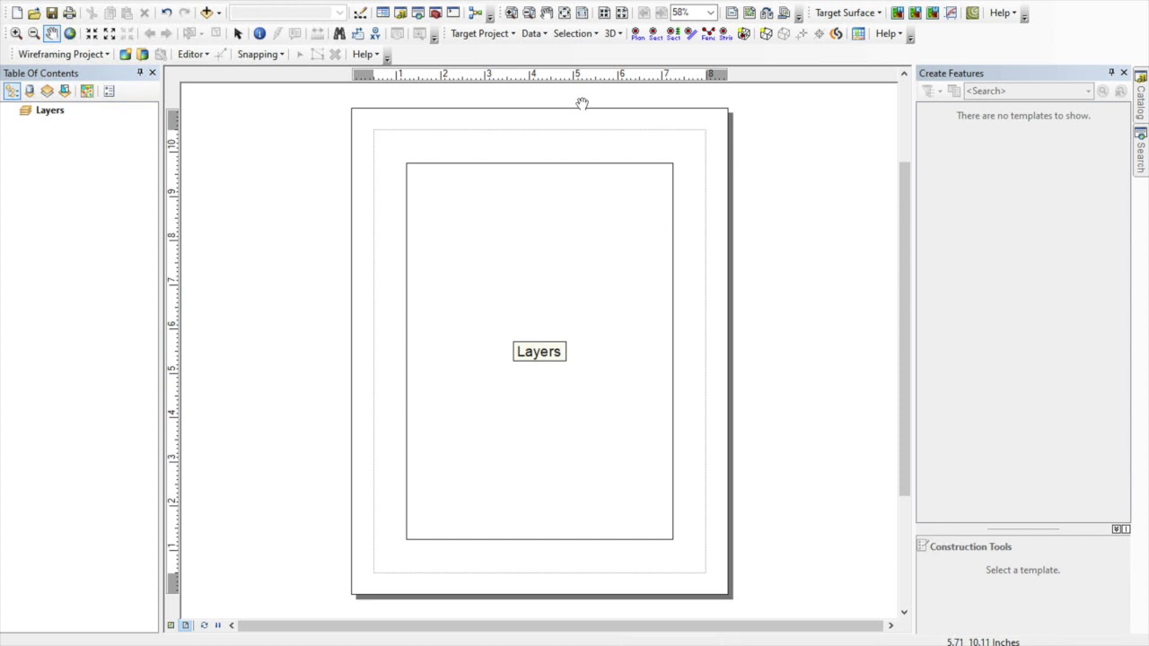Activate the Identify tool
This screenshot has width=1149, height=646.
tap(259, 33)
